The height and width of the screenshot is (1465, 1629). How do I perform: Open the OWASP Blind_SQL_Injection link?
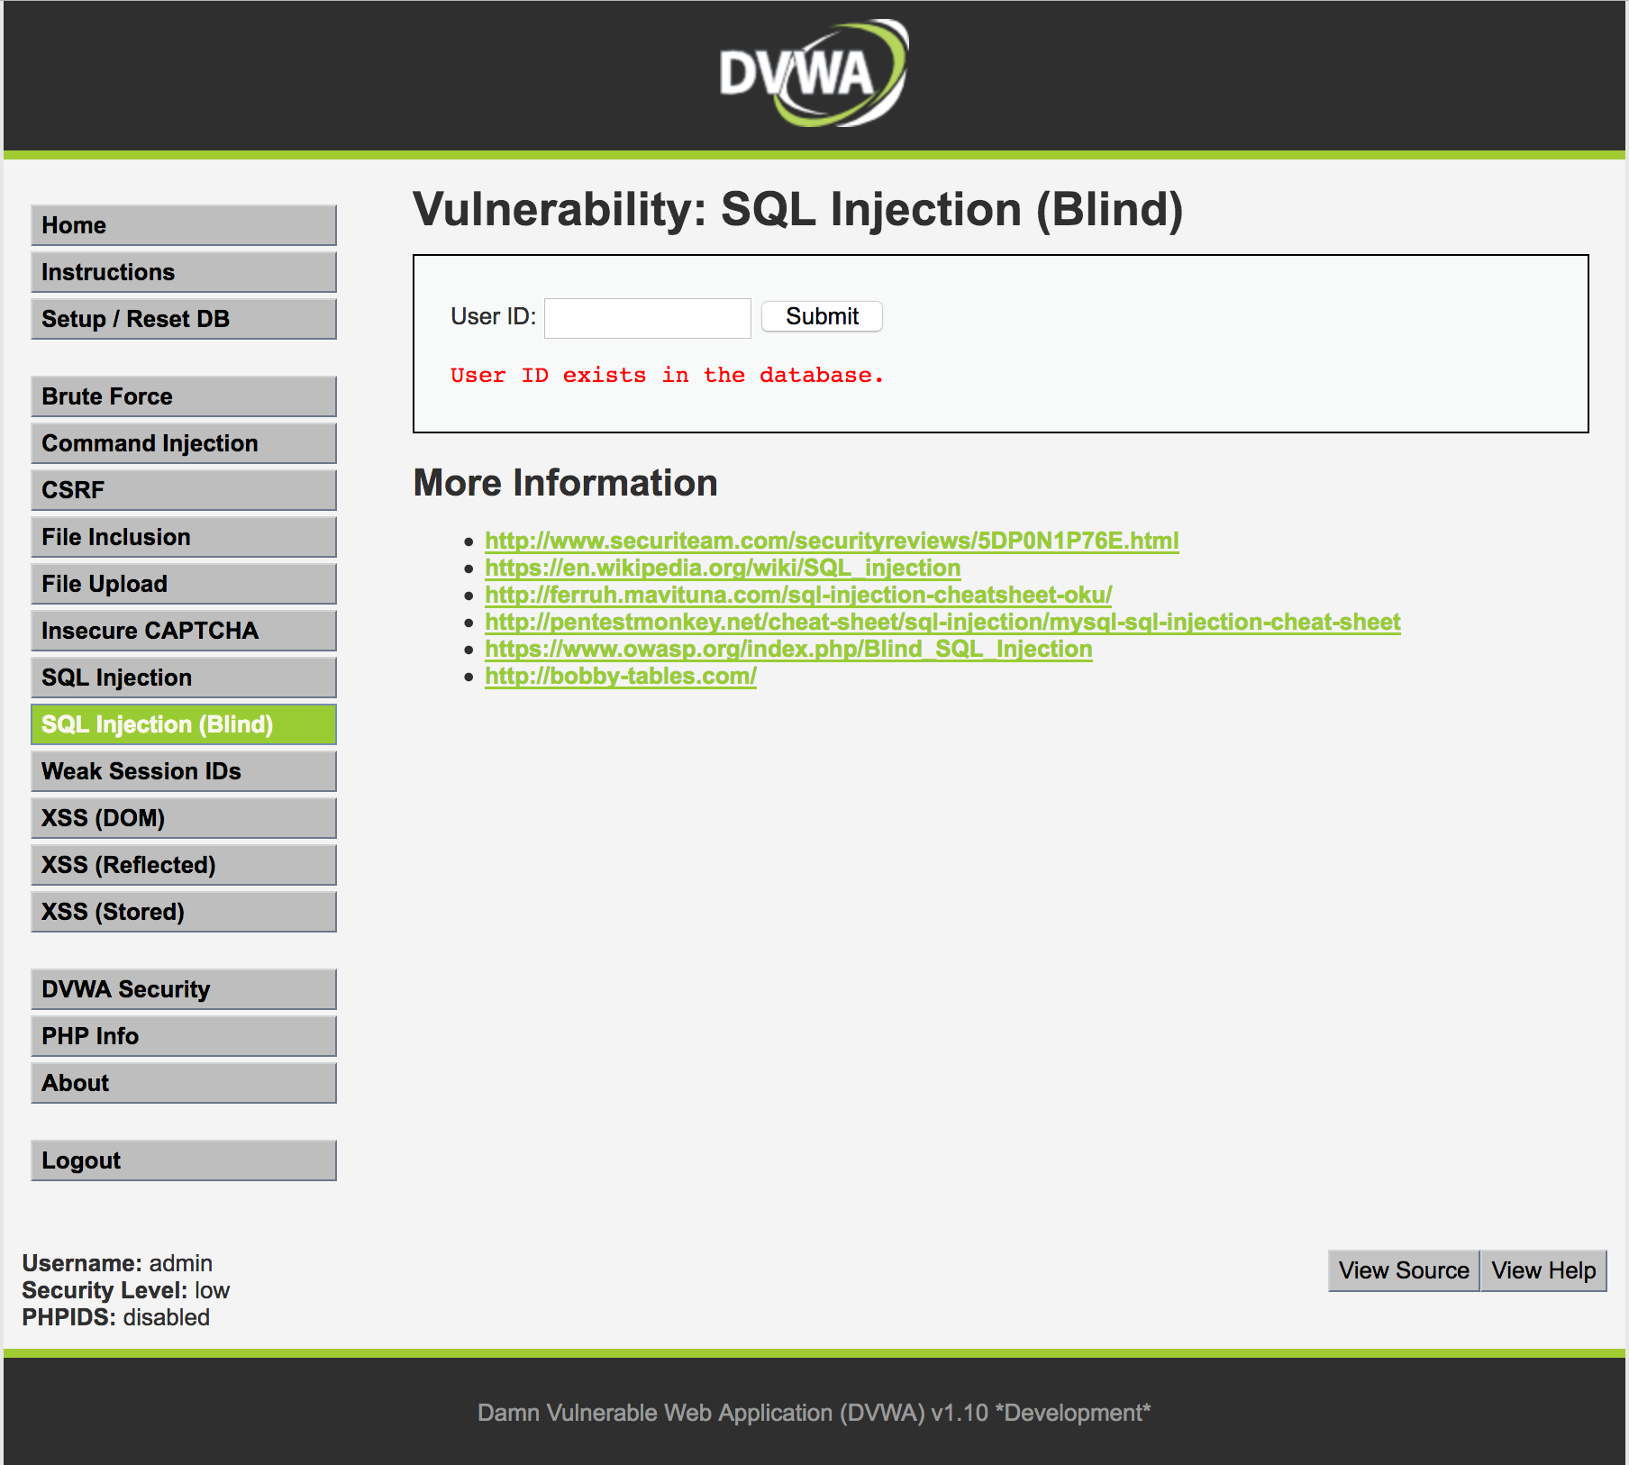(x=788, y=649)
